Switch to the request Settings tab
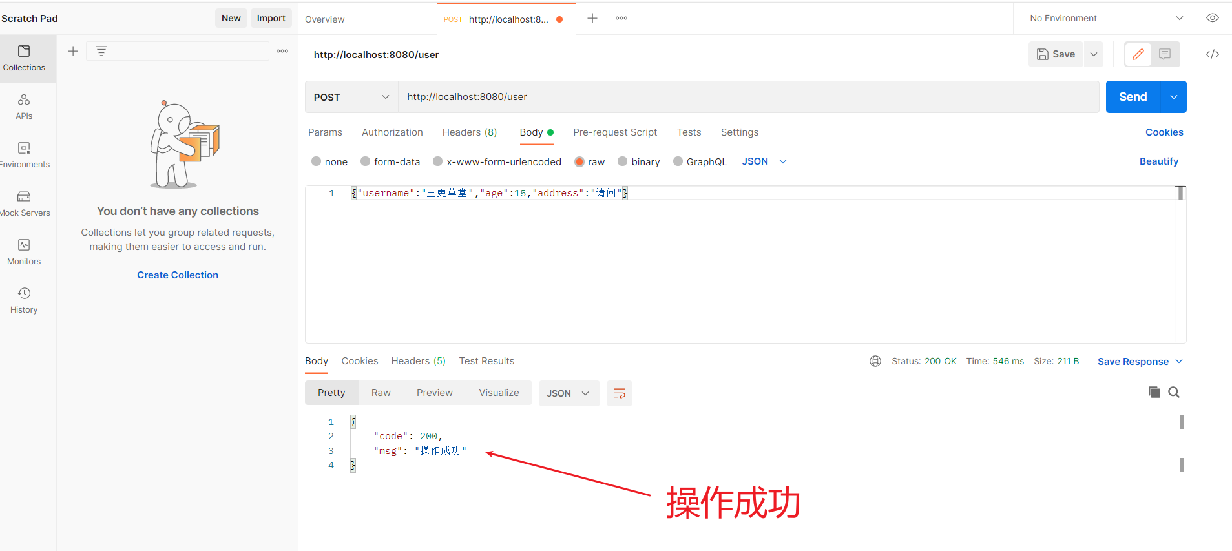Screen dimensions: 1232x551 (x=740, y=132)
